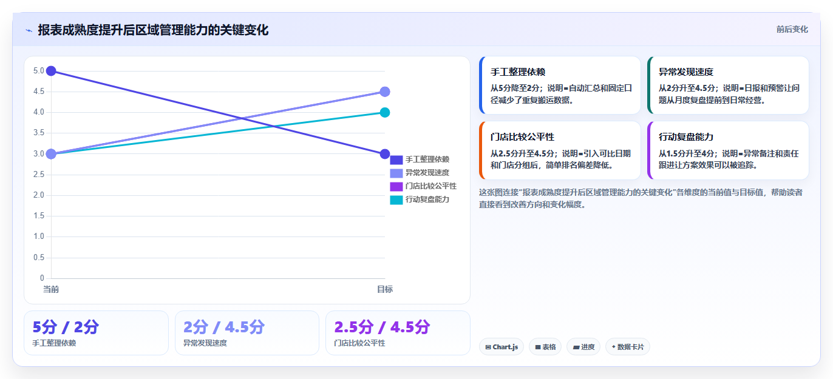The image size is (833, 379).
Task: Click the 数据卡片 tag pill
Action: click(628, 347)
